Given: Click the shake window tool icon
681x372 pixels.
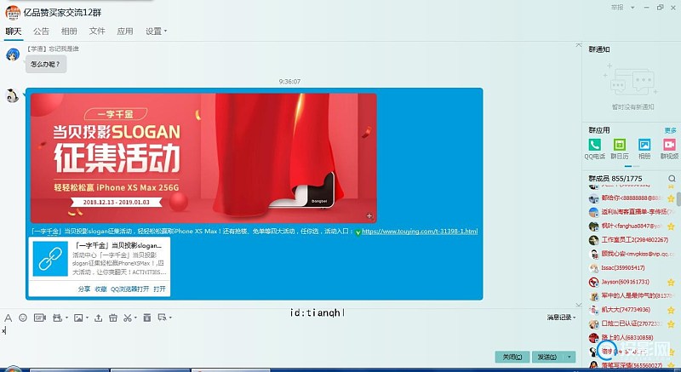Looking at the screenshot, I should coord(57,318).
